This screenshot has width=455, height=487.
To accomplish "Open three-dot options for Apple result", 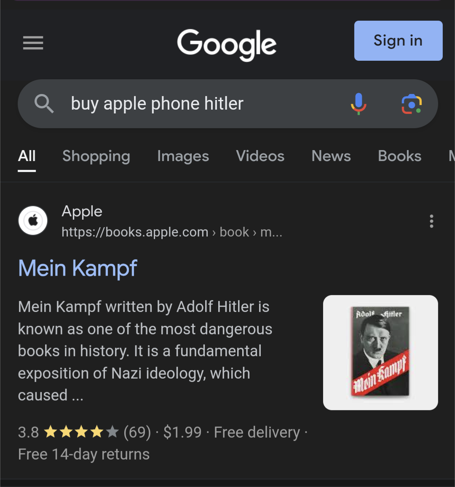I will pyautogui.click(x=431, y=221).
